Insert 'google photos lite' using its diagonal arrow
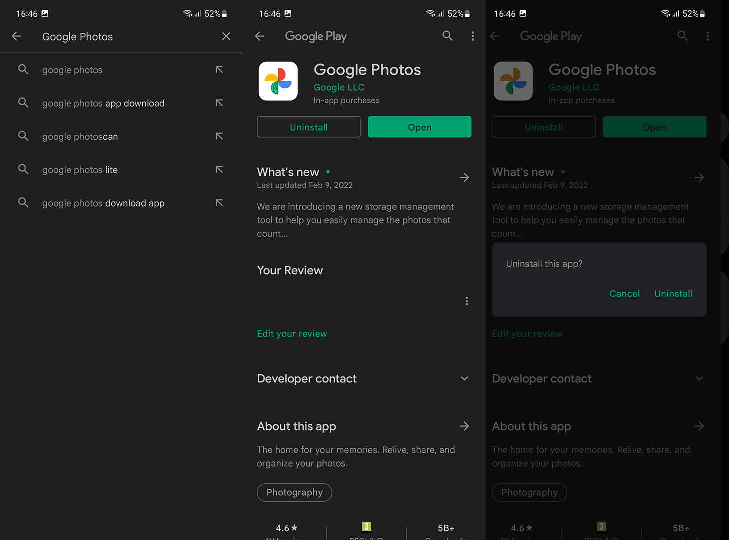 (219, 169)
